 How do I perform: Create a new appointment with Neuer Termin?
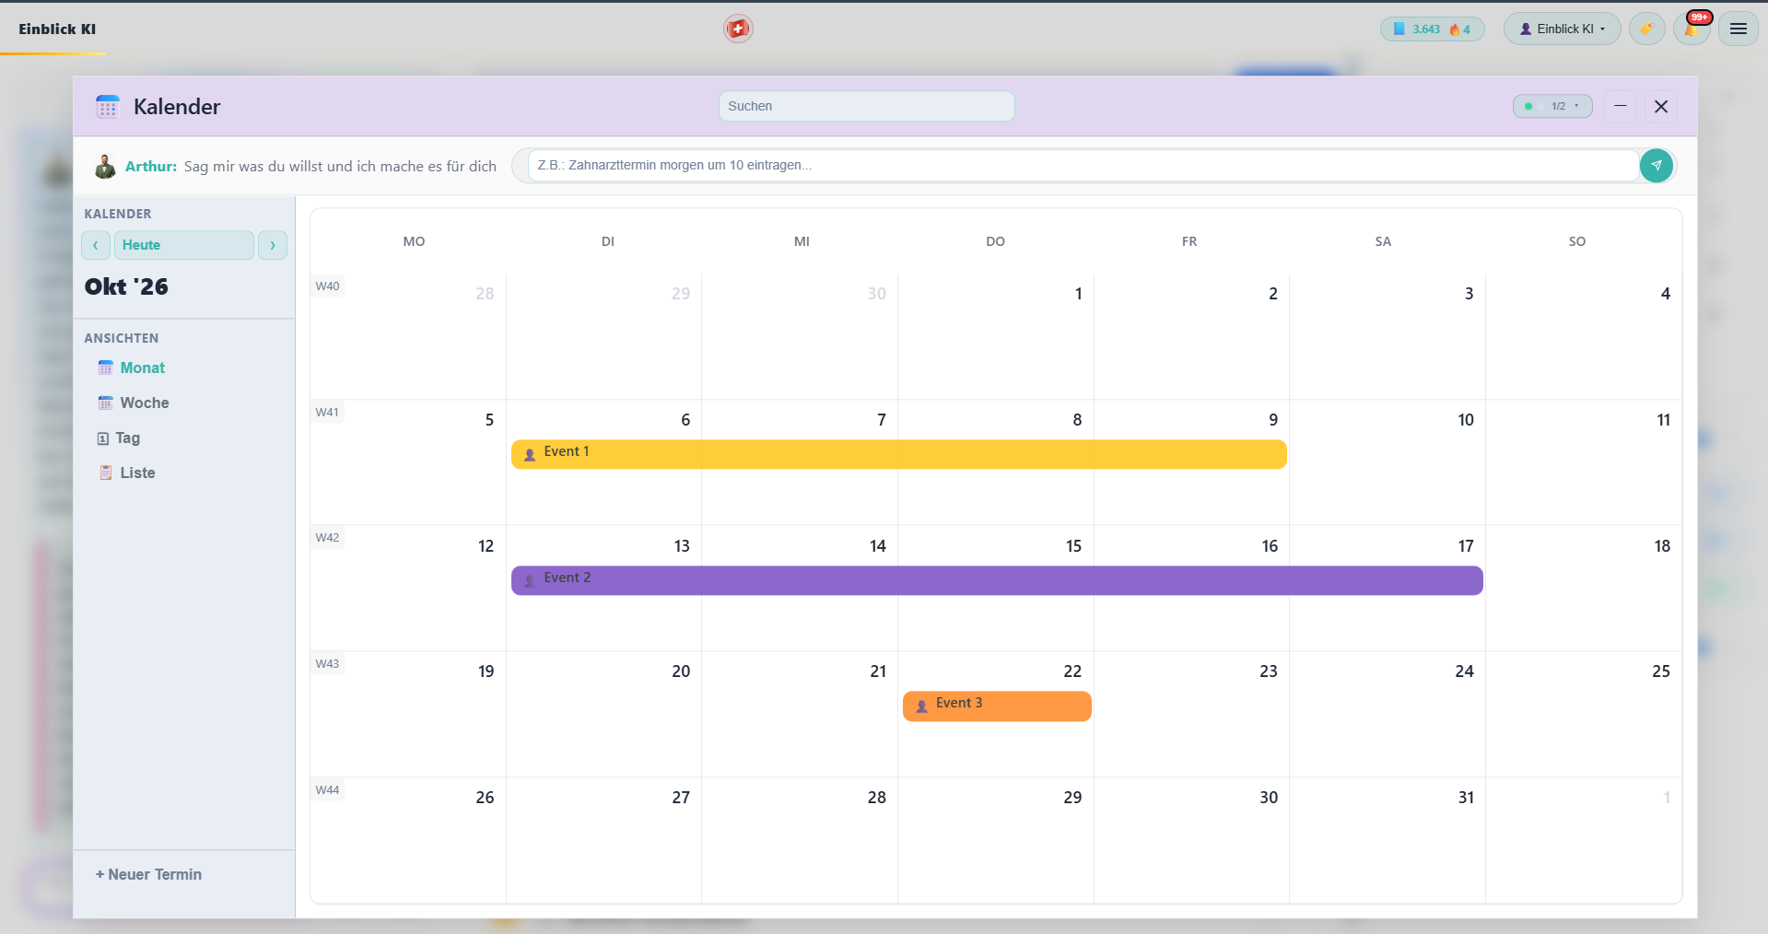point(148,874)
